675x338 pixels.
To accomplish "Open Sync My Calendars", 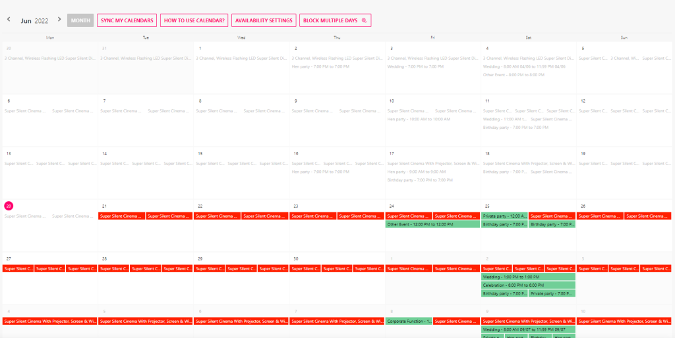I will click(127, 20).
